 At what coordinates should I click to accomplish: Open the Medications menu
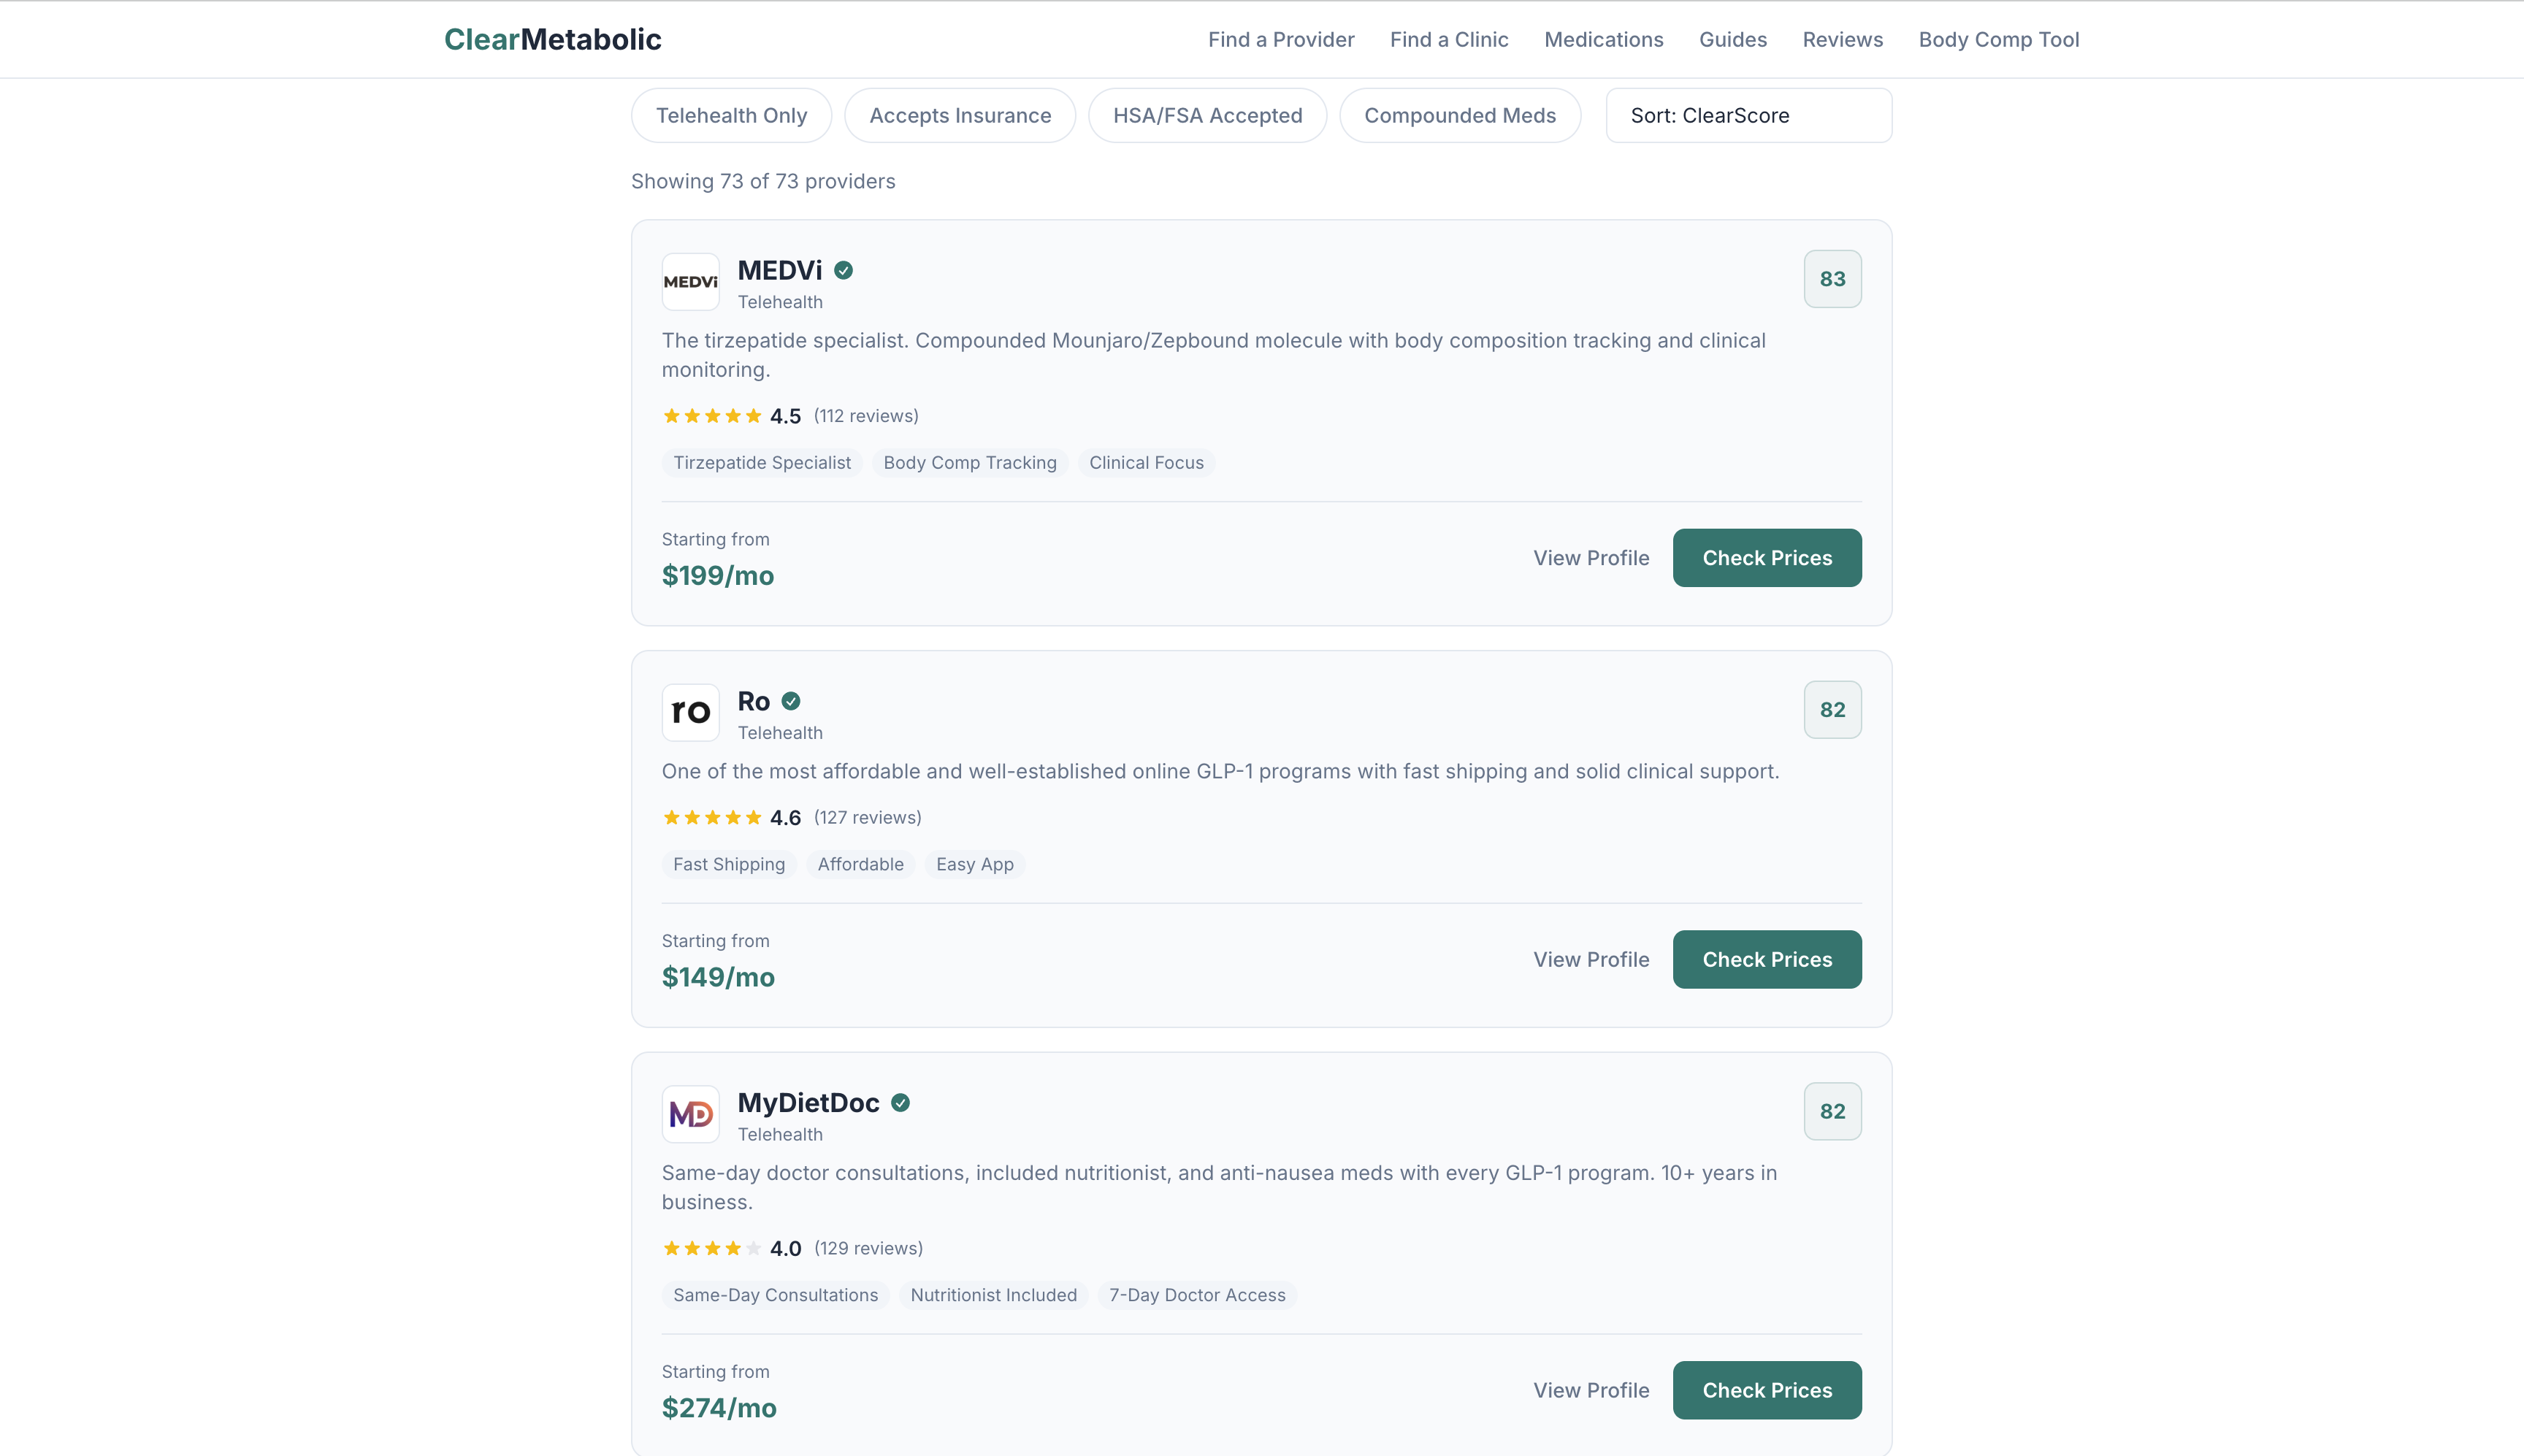(1603, 39)
